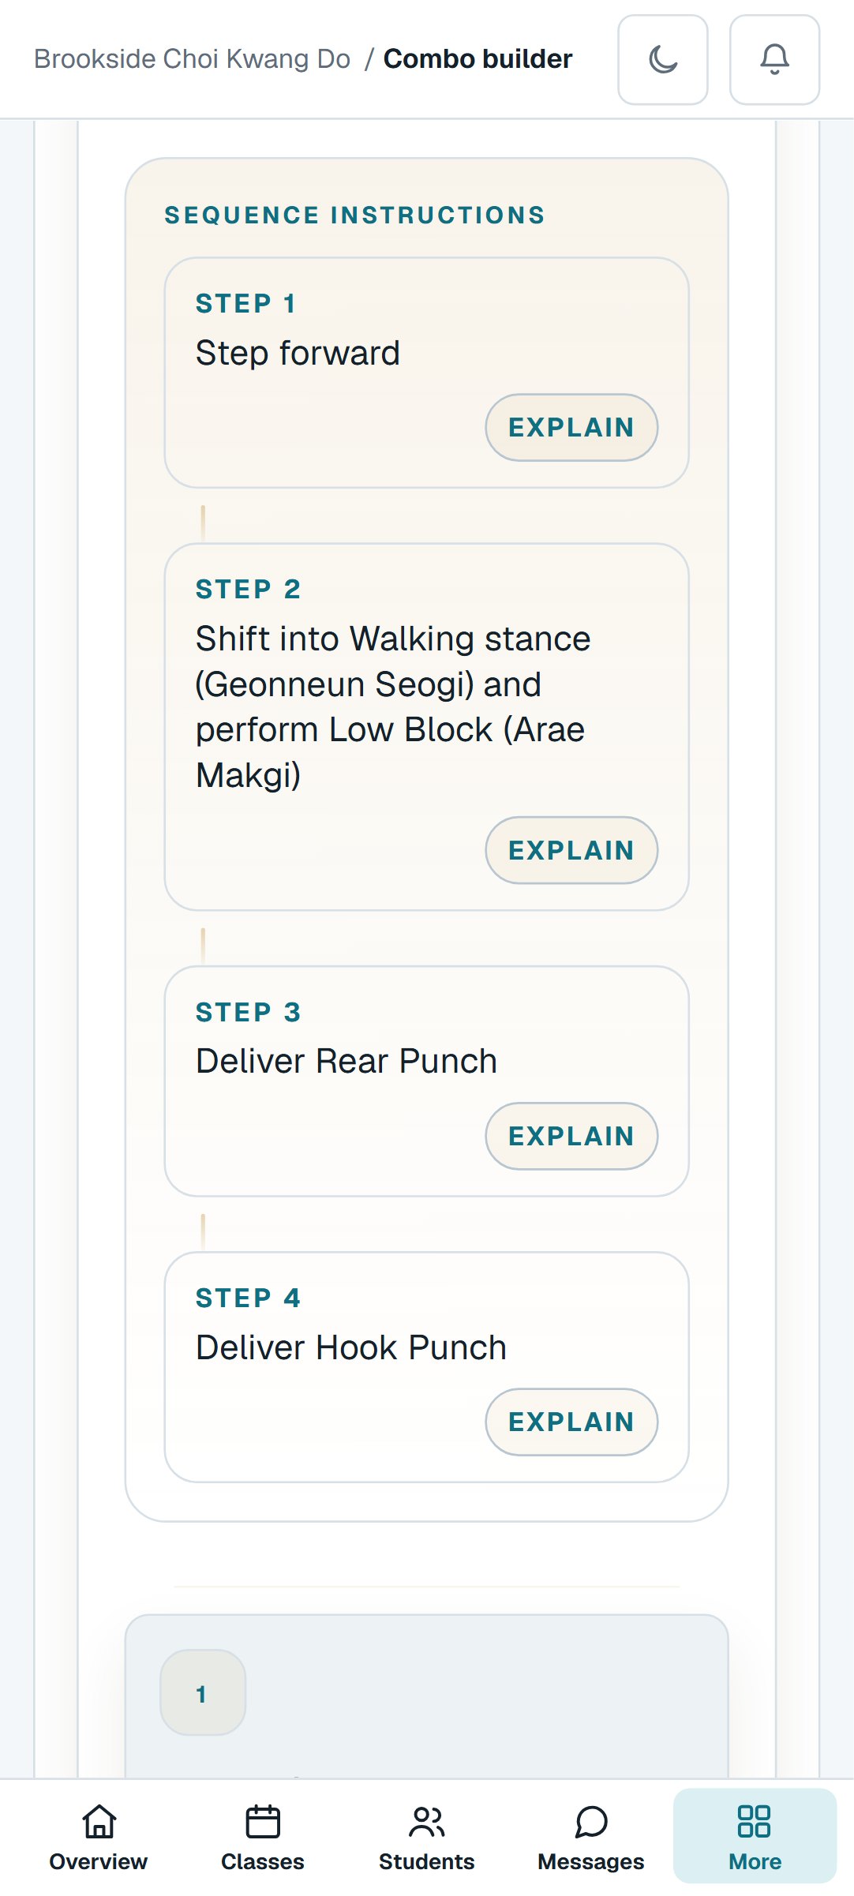Open the Messages chat bubble icon
Image resolution: width=854 pixels, height=1896 pixels.
tap(591, 1822)
